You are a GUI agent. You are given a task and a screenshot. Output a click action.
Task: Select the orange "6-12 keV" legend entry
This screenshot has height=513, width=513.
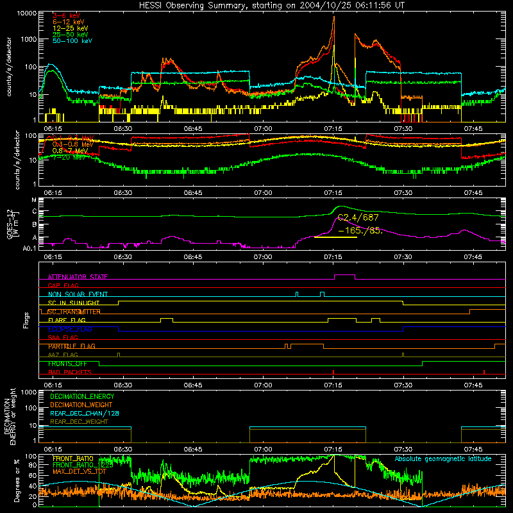[69, 22]
